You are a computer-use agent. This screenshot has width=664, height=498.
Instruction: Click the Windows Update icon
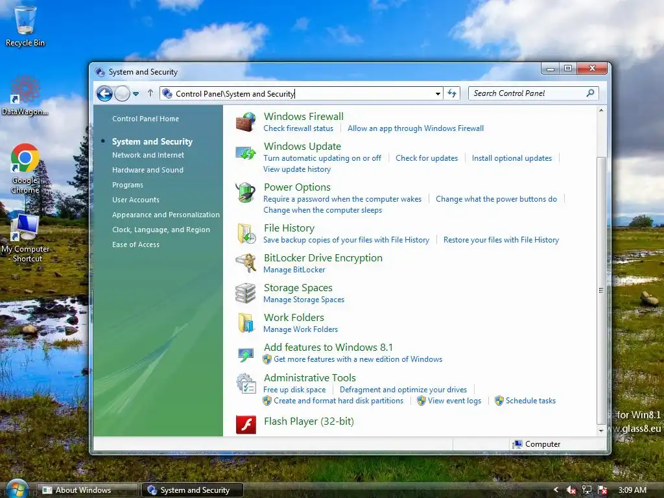[246, 152]
